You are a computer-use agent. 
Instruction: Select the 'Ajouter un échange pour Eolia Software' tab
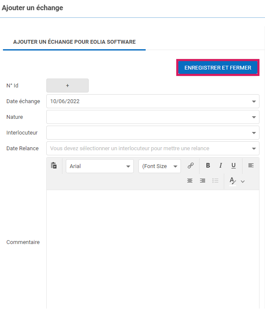coord(74,42)
